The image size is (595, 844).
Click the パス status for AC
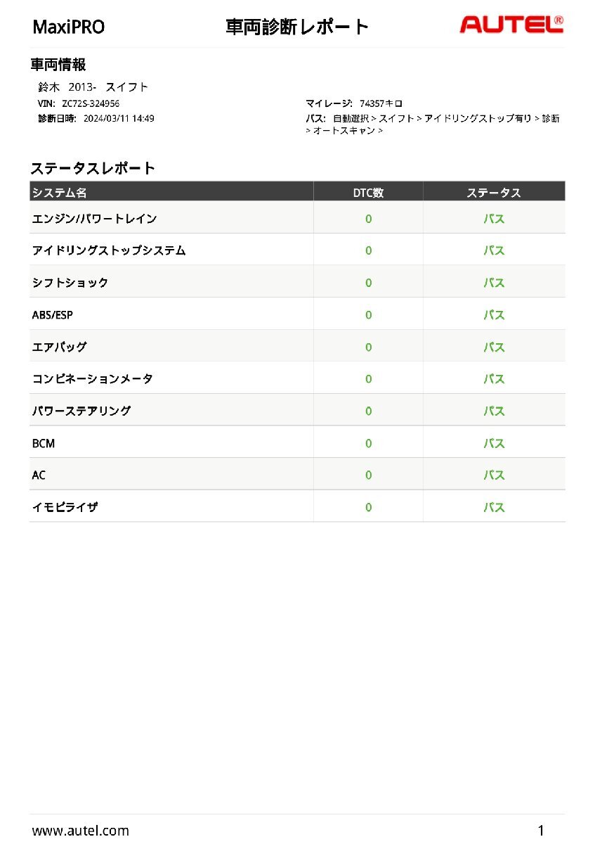494,475
